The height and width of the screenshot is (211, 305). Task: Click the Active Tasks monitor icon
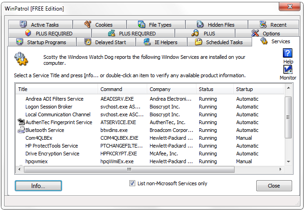(x=23, y=24)
